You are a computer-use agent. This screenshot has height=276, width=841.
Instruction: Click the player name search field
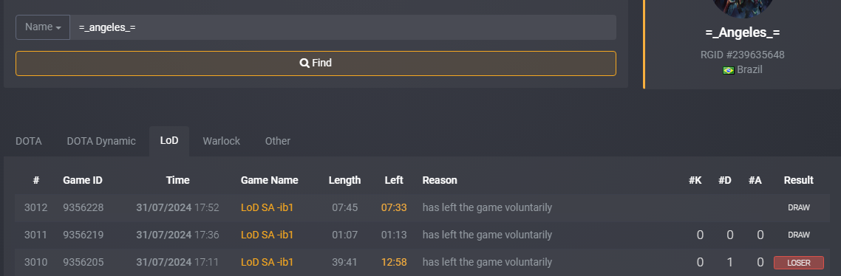(343, 27)
